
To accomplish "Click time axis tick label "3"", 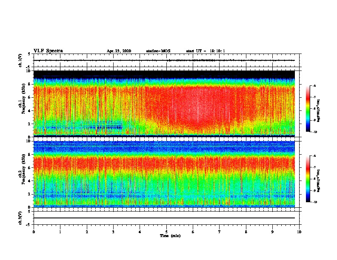I will click(x=113, y=232).
